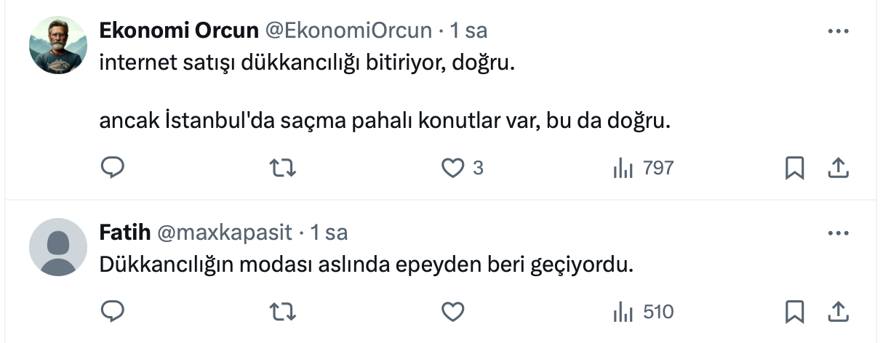Reply to Ekonomi Orcun's tweet
883x343 pixels.
click(x=112, y=169)
